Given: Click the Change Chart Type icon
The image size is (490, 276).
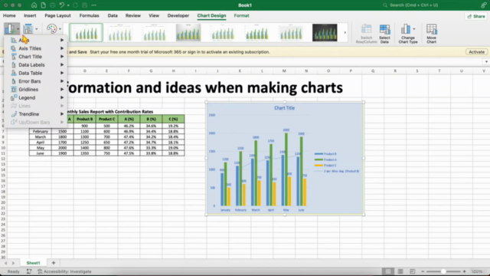Looking at the screenshot, I should 406,29.
